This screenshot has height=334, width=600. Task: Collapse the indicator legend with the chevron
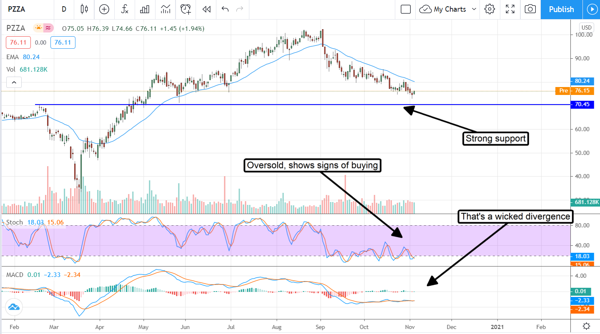[14, 82]
